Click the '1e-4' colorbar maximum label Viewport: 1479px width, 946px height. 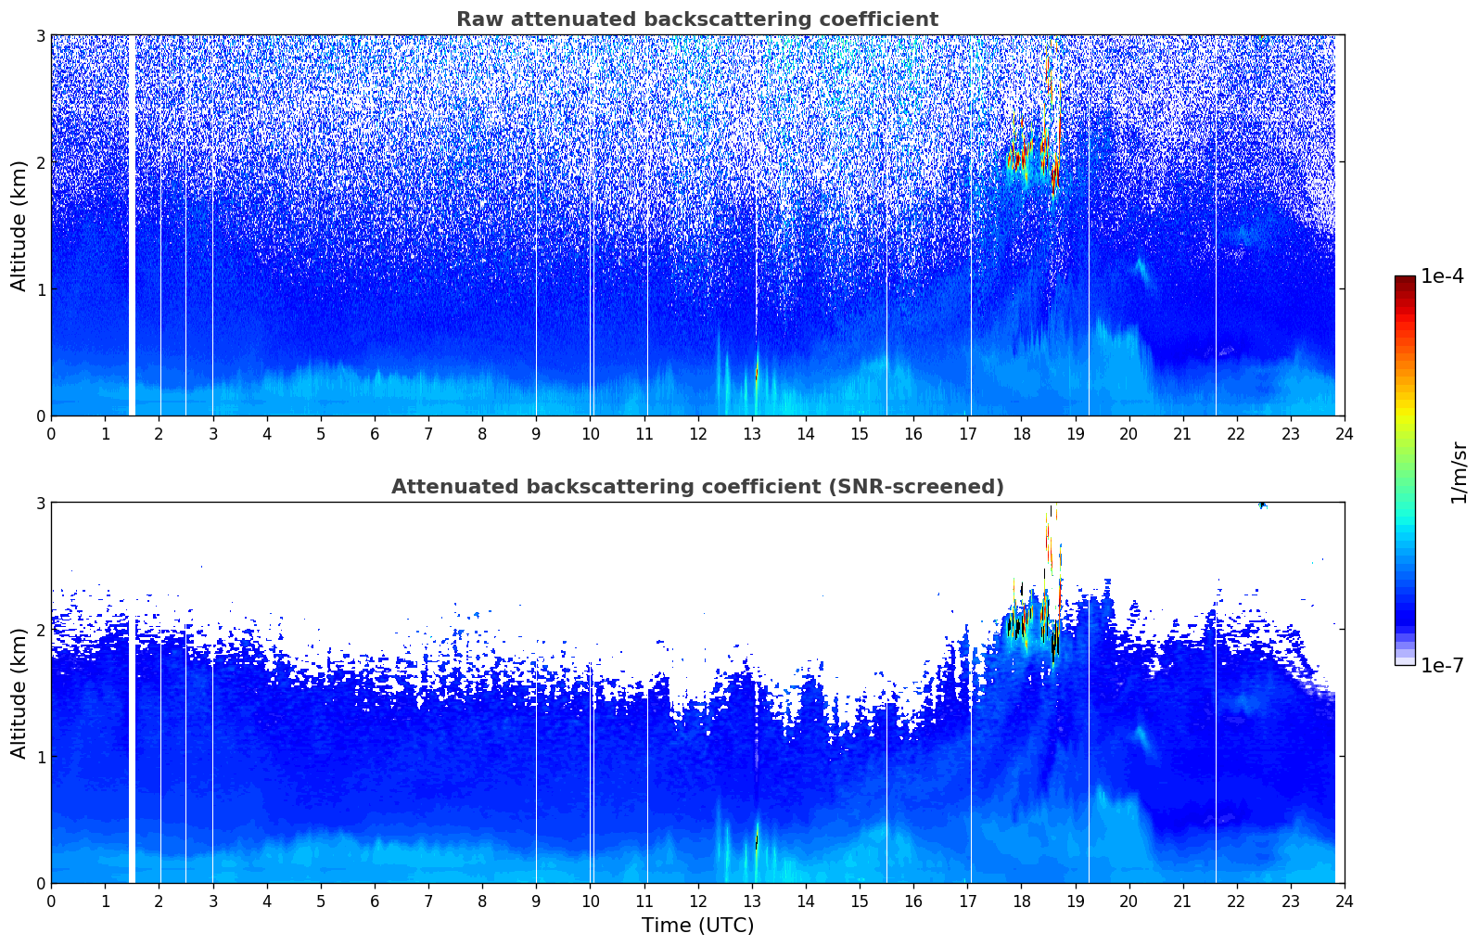(1442, 276)
